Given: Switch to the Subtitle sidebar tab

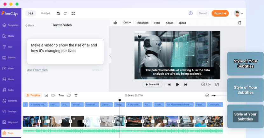Looking at the screenshot, I should pos(10,58).
